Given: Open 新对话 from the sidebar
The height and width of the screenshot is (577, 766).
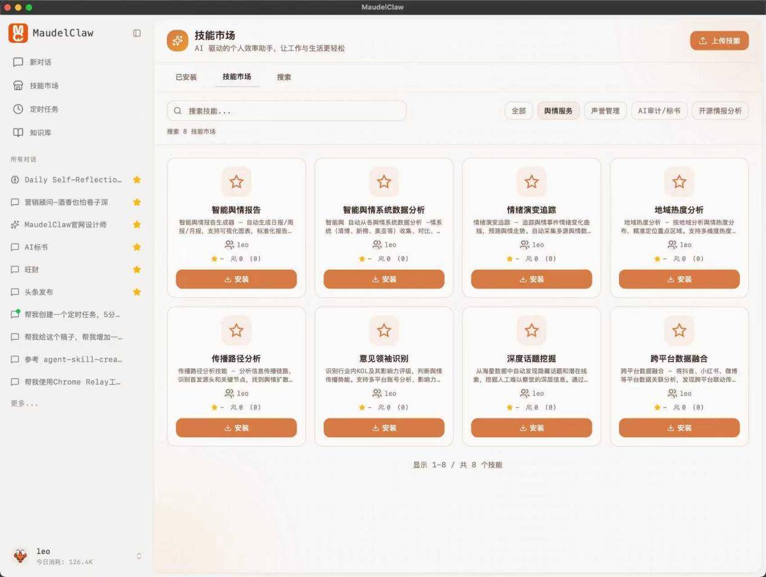Looking at the screenshot, I should 40,62.
